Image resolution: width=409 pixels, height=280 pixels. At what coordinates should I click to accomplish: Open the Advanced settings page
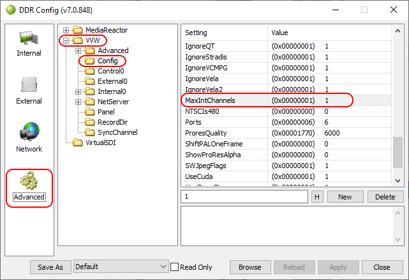pyautogui.click(x=29, y=186)
